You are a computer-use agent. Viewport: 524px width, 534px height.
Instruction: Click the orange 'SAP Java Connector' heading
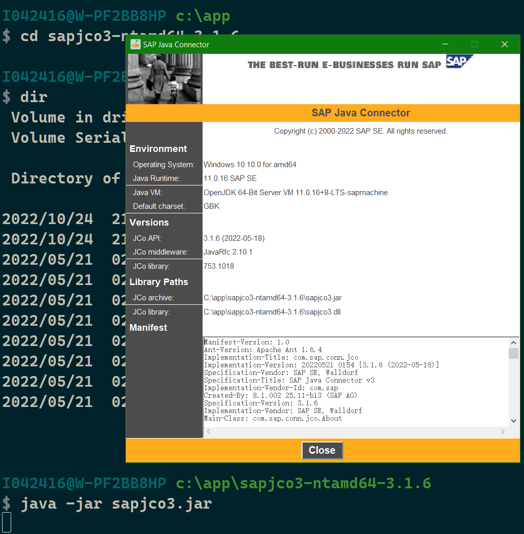pos(361,113)
